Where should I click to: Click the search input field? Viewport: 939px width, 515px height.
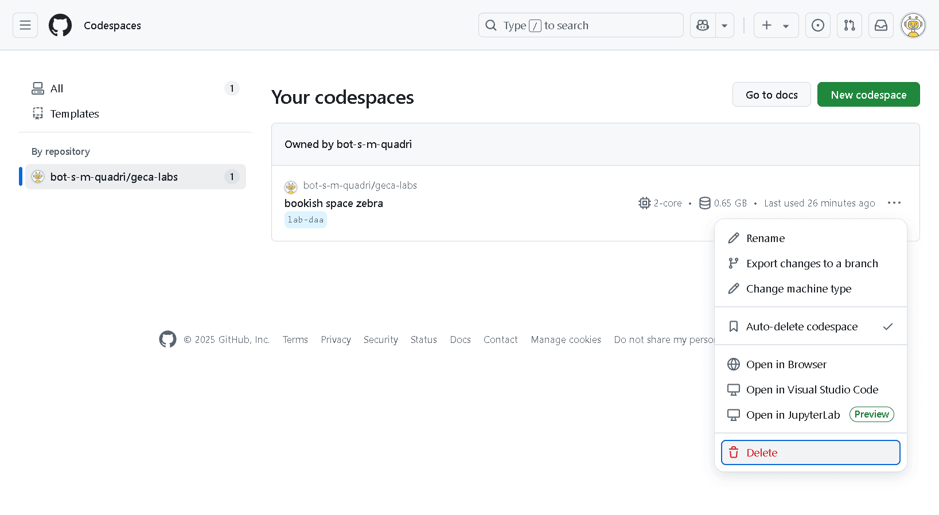(580, 25)
